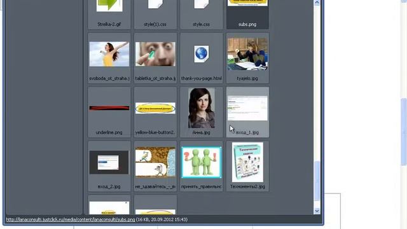Select the svoboda_ot_straha image thumbnail
The height and width of the screenshot is (229, 407).
[109, 54]
